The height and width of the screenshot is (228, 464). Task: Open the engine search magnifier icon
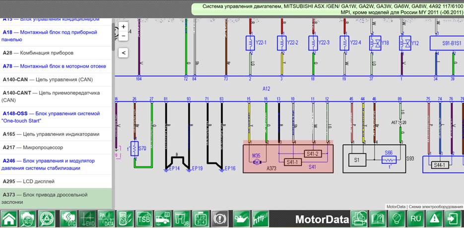click(x=28, y=219)
